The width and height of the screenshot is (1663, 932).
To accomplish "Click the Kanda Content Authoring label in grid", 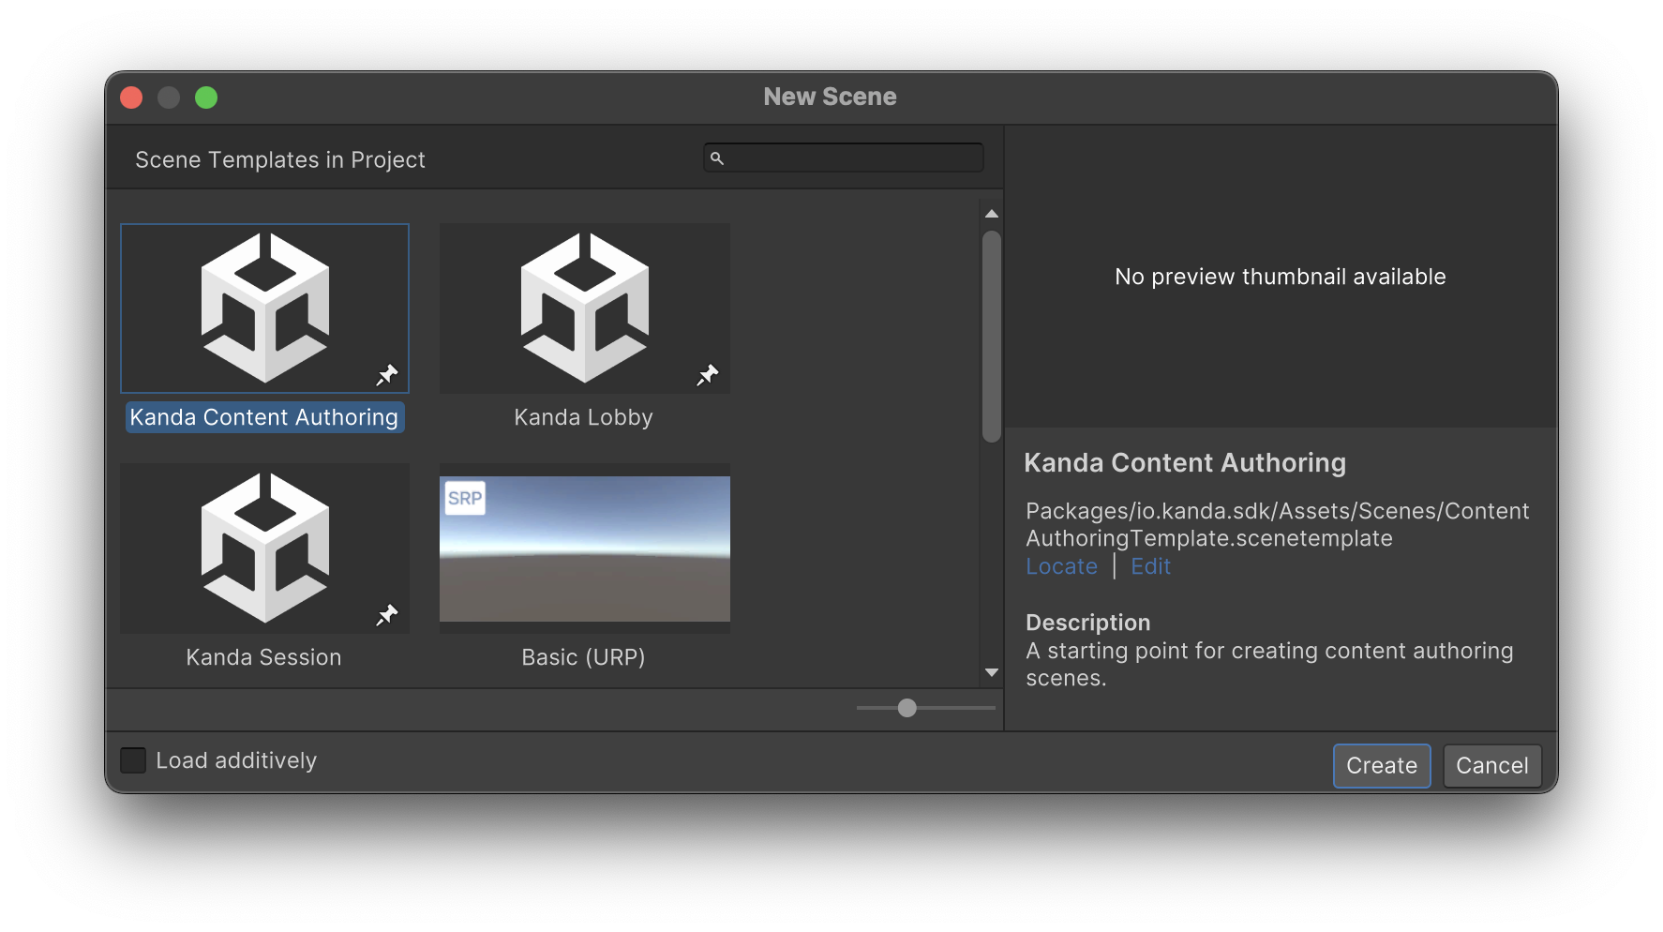I will click(264, 417).
